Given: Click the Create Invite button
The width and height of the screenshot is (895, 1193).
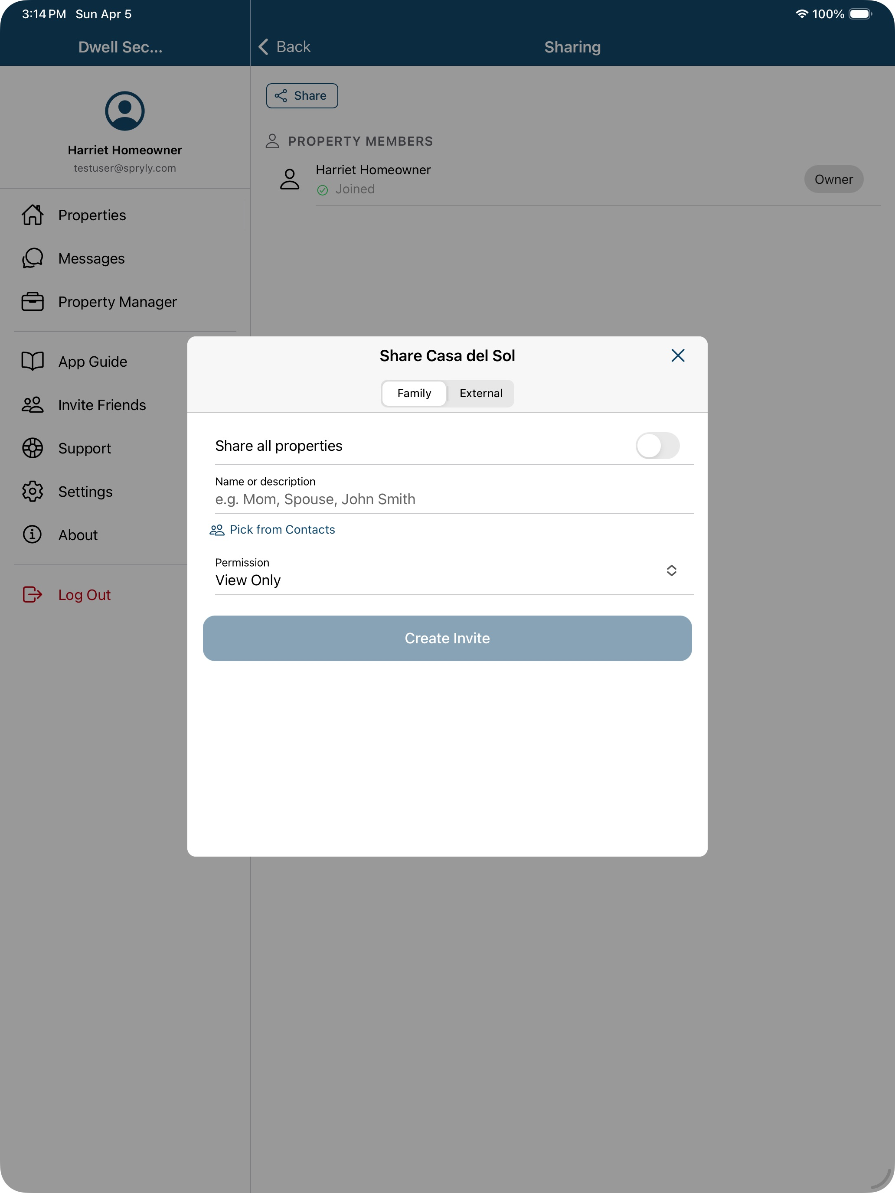Looking at the screenshot, I should pyautogui.click(x=447, y=638).
